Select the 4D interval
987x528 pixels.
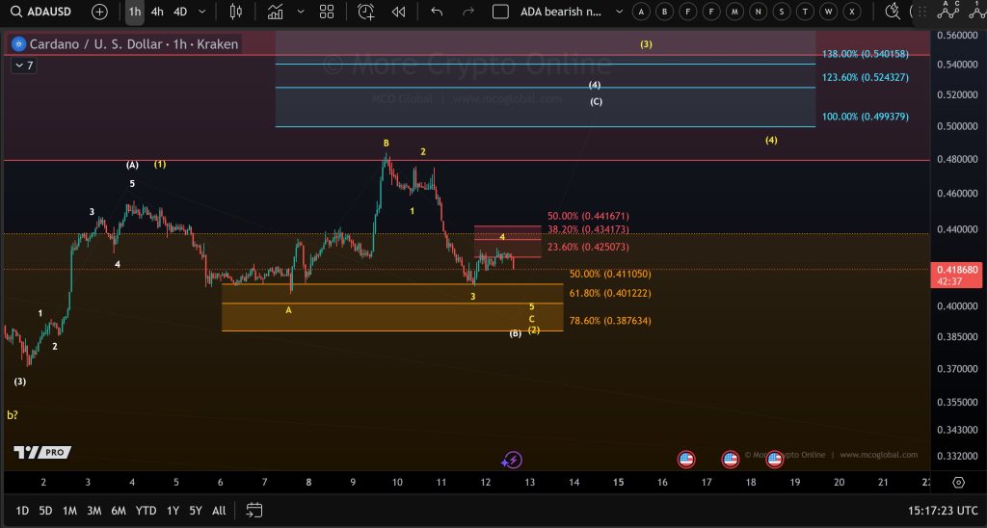pyautogui.click(x=180, y=12)
